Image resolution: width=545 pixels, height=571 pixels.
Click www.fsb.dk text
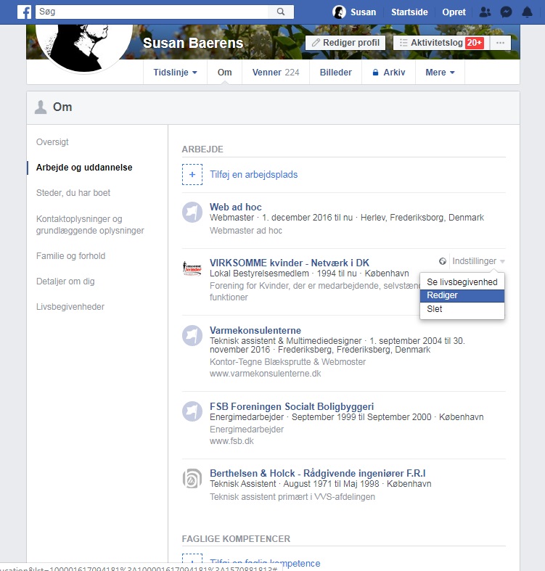[231, 441]
